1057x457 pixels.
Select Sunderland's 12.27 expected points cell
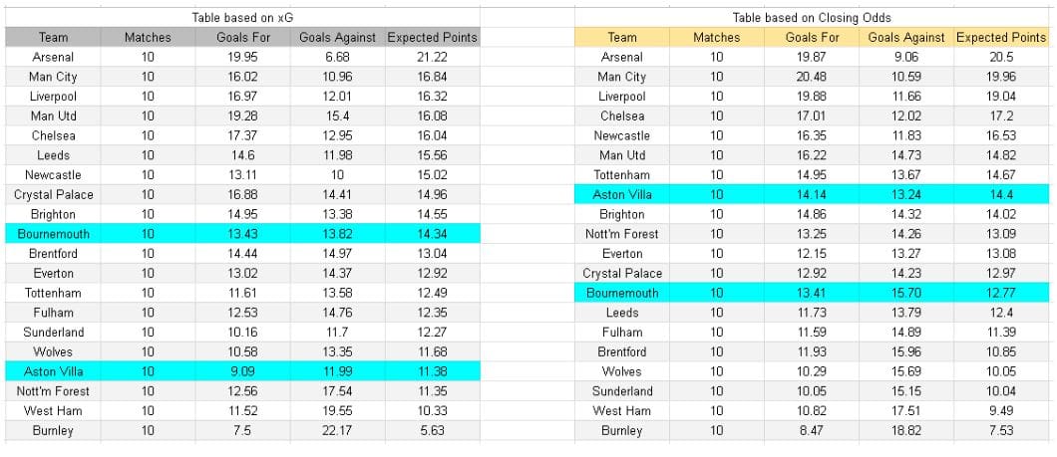point(432,332)
